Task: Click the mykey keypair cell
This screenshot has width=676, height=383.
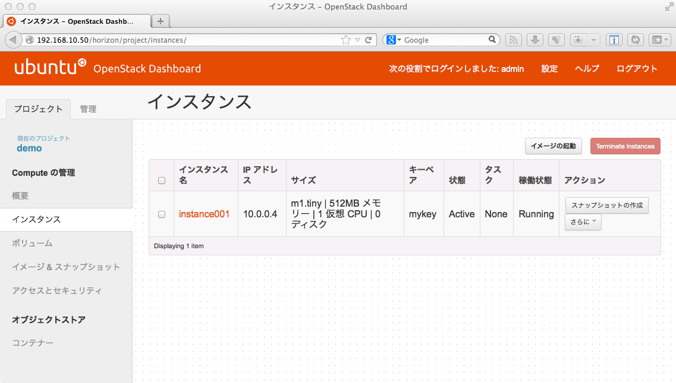Action: [423, 214]
